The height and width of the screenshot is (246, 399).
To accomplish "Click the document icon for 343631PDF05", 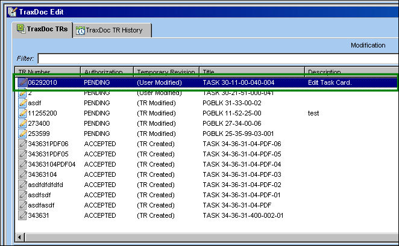I will point(22,154).
